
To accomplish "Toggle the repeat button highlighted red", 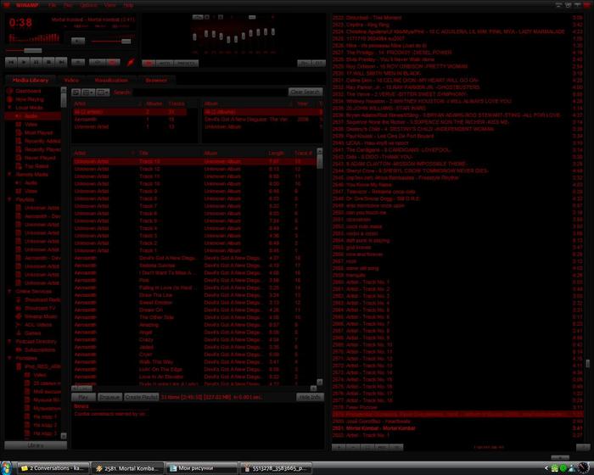I will [x=113, y=62].
